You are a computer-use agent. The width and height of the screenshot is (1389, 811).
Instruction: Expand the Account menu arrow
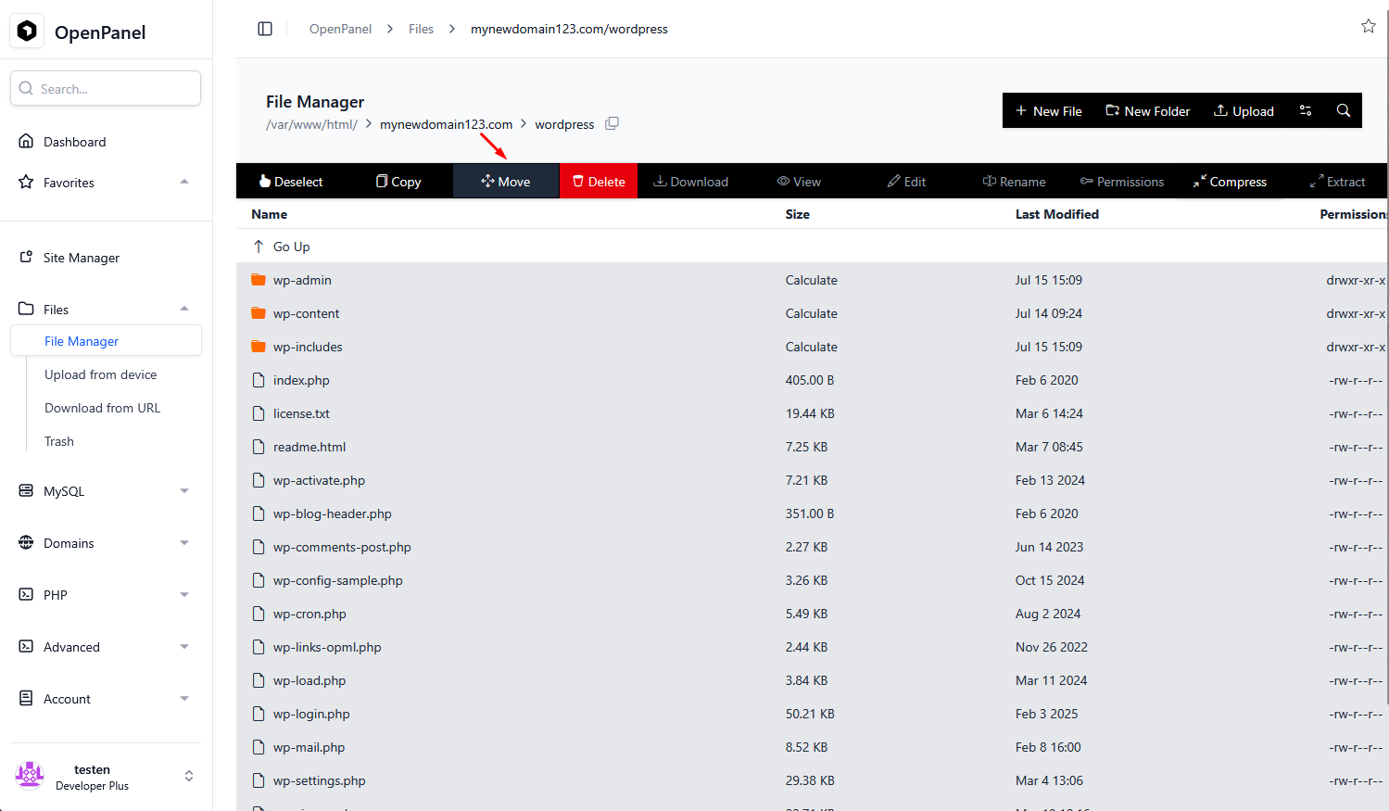(x=184, y=699)
